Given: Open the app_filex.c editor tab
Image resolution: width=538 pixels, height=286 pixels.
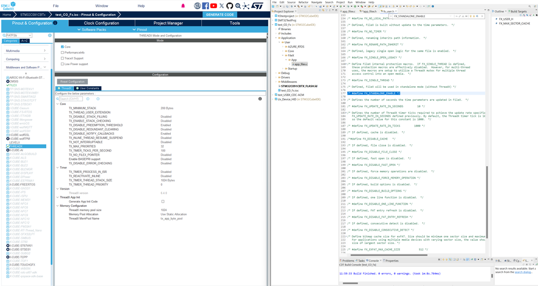Looking at the screenshot, I should [348, 11].
